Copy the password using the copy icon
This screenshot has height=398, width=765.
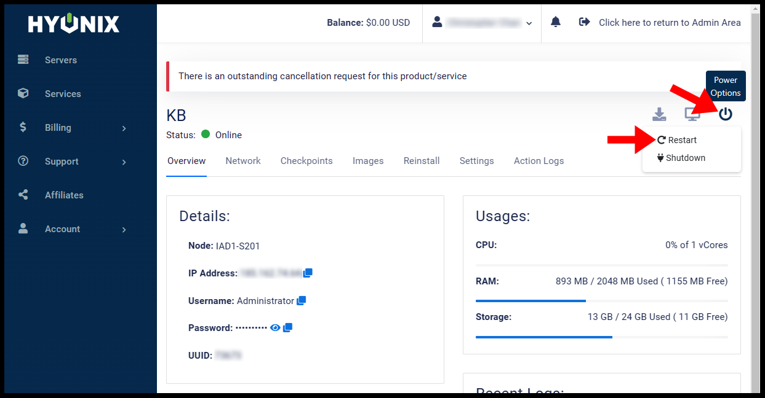[287, 328]
